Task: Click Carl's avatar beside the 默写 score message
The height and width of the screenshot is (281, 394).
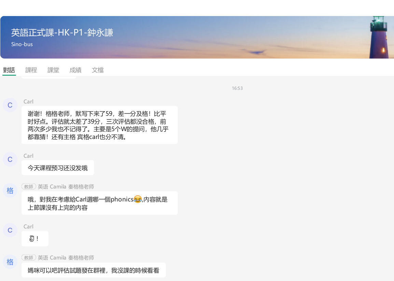Action: pos(10,105)
